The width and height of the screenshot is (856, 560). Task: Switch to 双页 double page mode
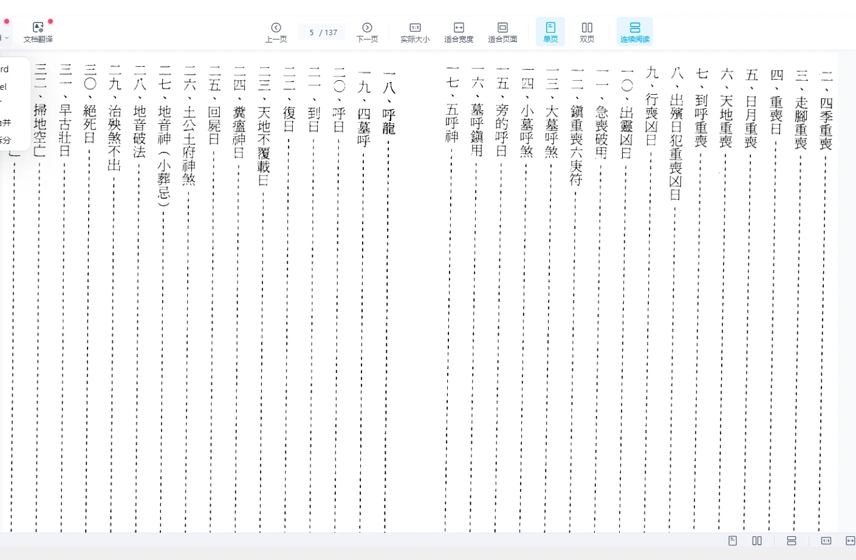point(587,32)
